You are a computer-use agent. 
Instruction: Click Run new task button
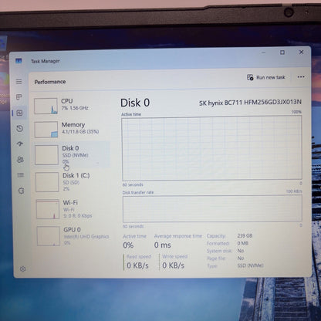pos(266,77)
